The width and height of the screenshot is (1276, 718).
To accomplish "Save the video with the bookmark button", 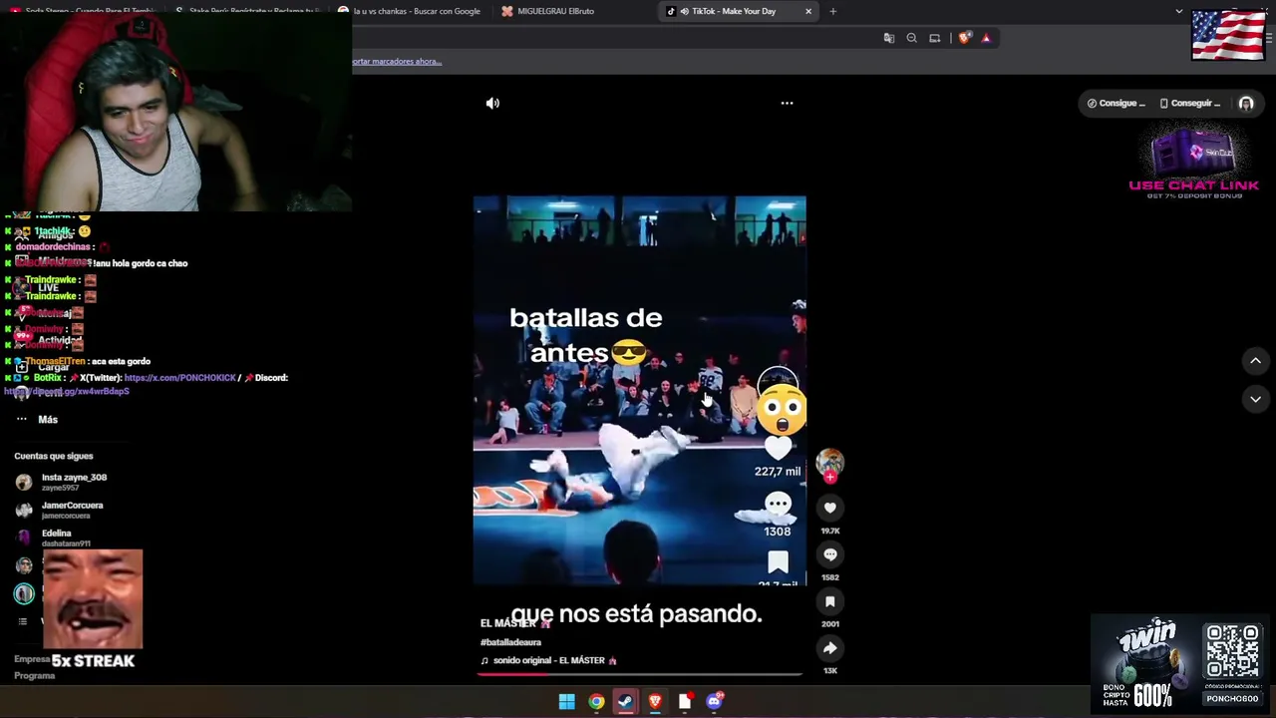I will click(829, 601).
